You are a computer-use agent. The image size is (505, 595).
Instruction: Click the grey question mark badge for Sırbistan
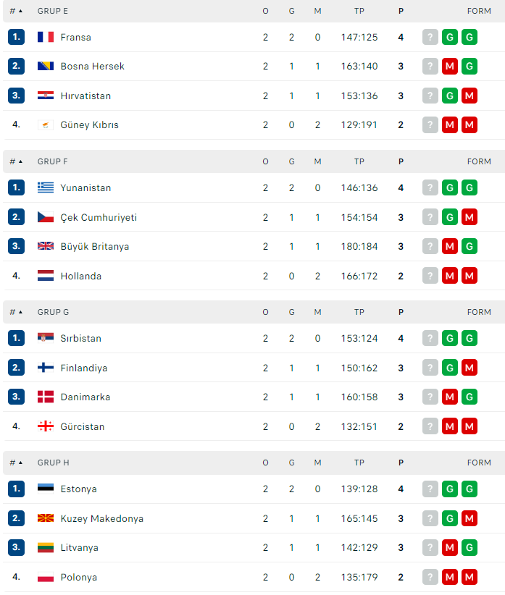click(x=430, y=338)
